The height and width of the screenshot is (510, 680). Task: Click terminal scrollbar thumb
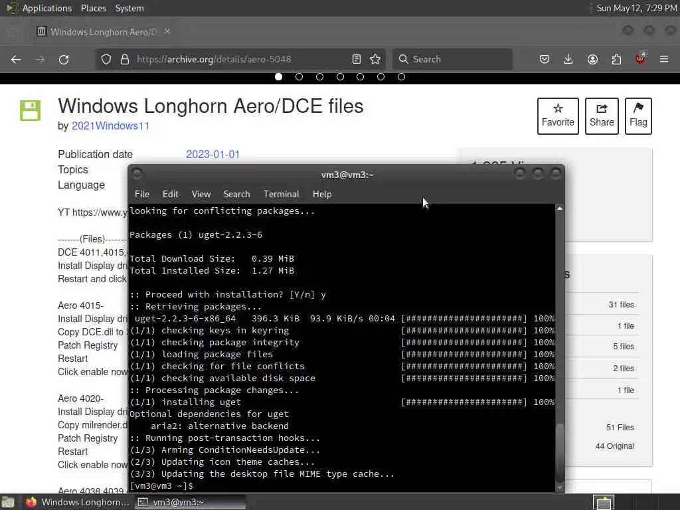[560, 452]
